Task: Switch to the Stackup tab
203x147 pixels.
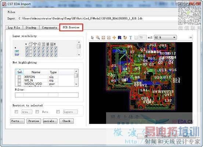Action: tap(31, 27)
